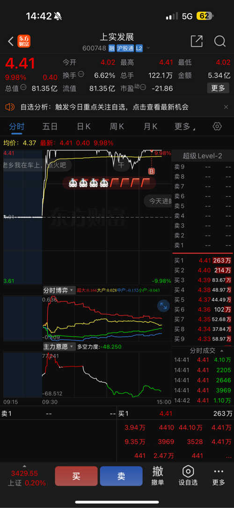Tap the search magnifier icon
This screenshot has height=508, width=234.
220,41
